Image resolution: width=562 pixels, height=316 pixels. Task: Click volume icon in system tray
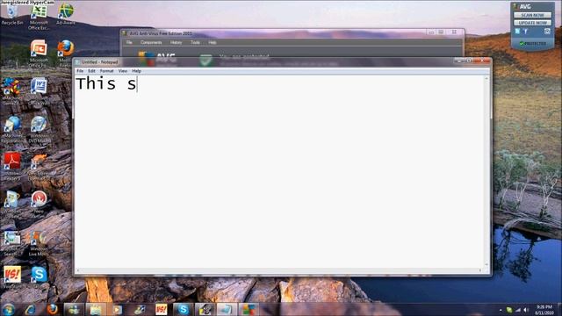coord(526,310)
